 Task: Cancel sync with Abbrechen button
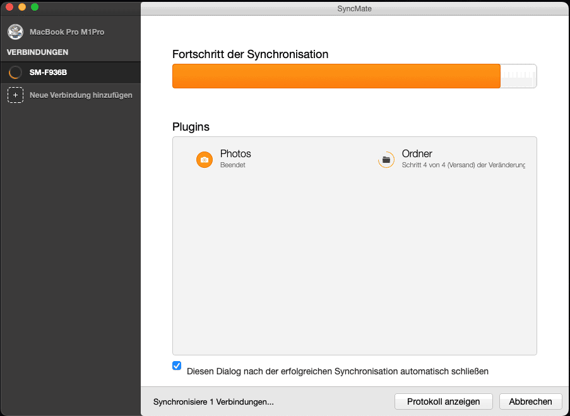coord(530,401)
